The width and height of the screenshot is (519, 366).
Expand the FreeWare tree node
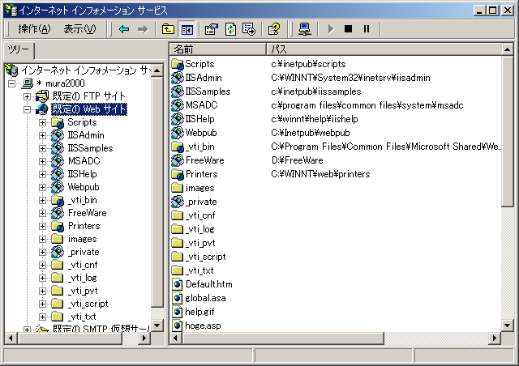click(x=42, y=213)
